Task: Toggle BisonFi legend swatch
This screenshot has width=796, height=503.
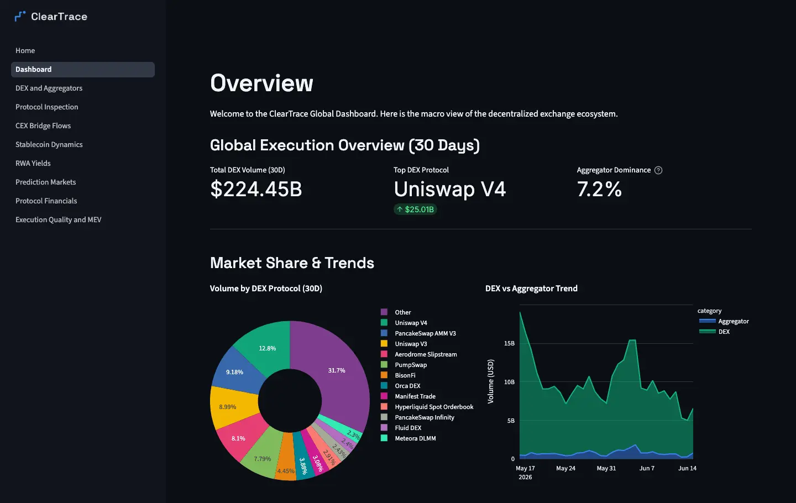Action: click(384, 375)
